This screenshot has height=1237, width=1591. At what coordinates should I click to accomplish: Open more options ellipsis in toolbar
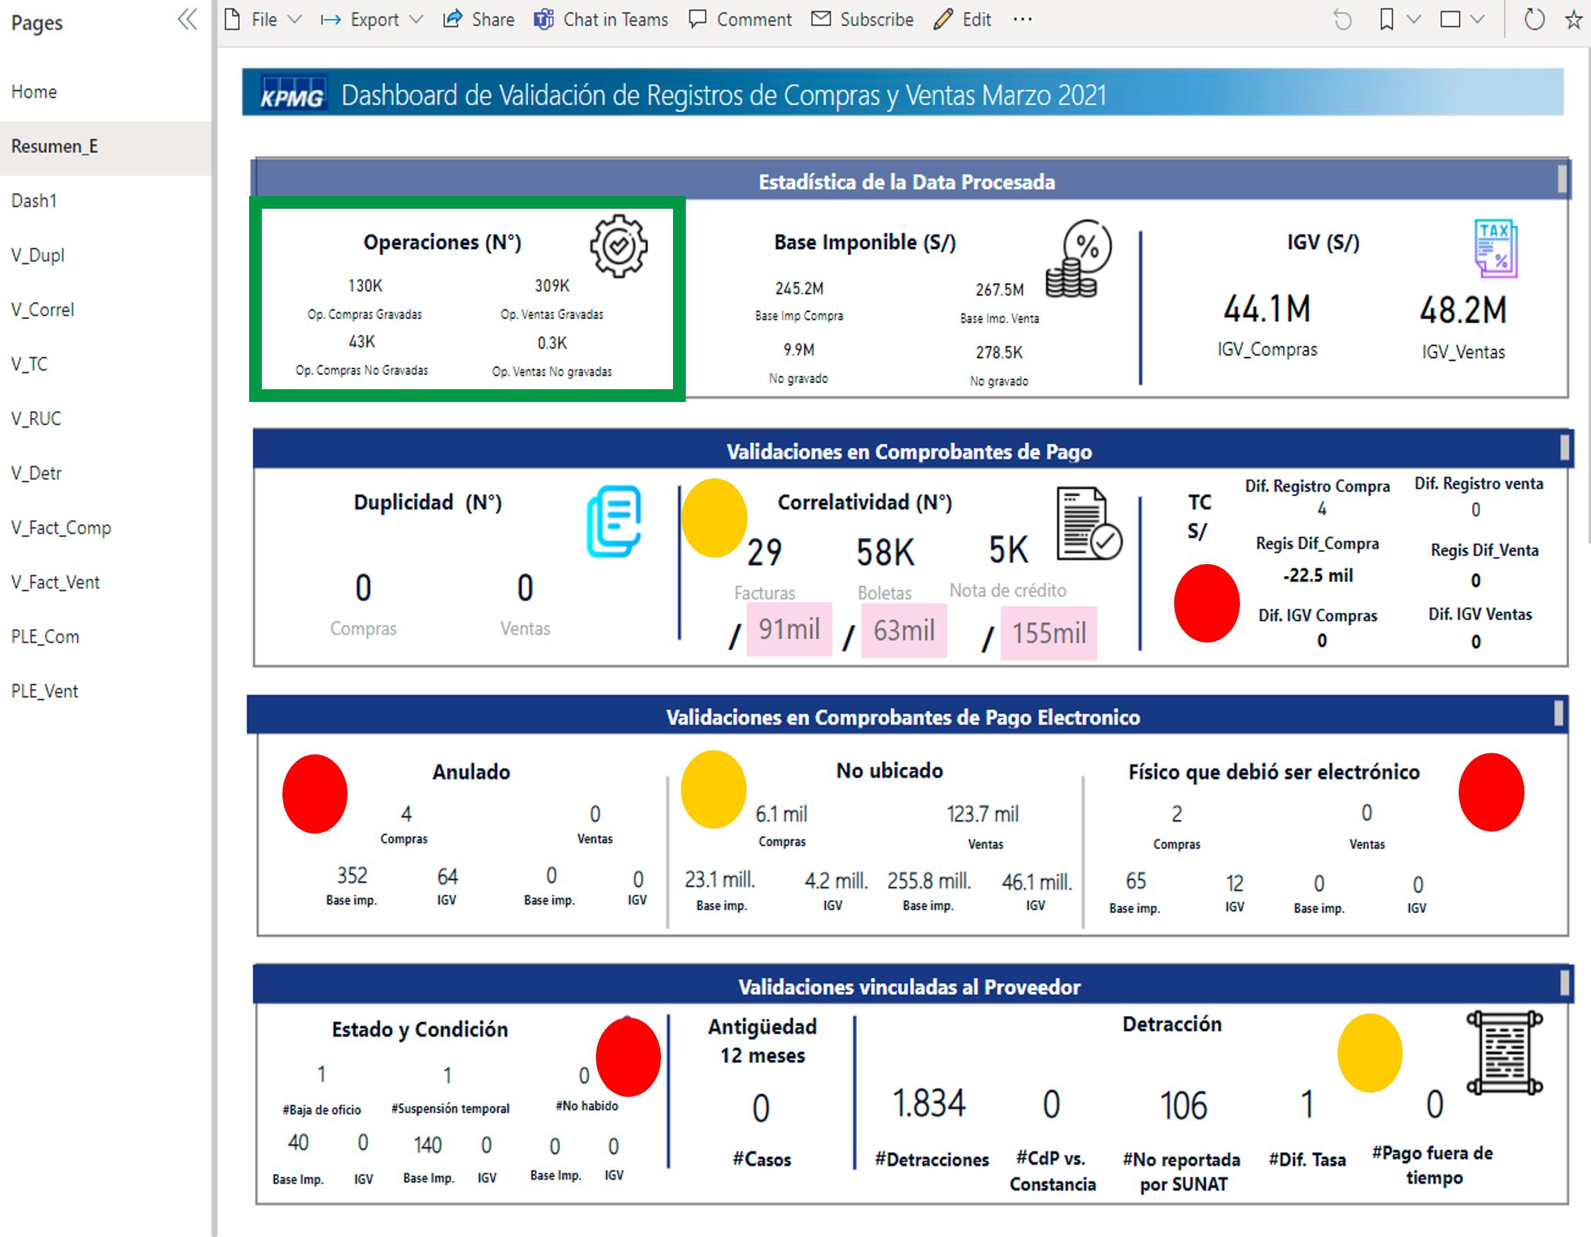click(1022, 20)
